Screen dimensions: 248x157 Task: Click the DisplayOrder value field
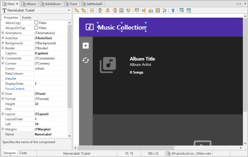click(x=50, y=84)
